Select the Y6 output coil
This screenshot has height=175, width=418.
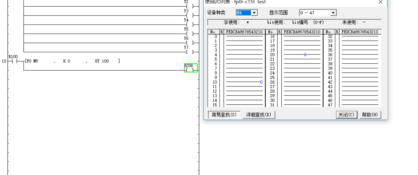click(x=190, y=42)
